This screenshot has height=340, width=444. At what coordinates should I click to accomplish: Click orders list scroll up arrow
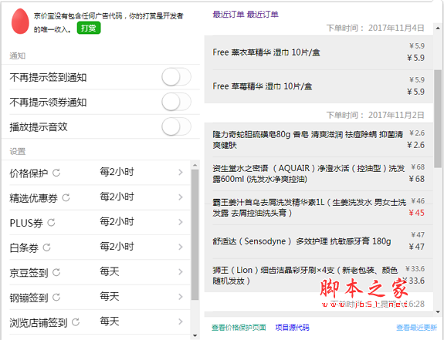438,28
